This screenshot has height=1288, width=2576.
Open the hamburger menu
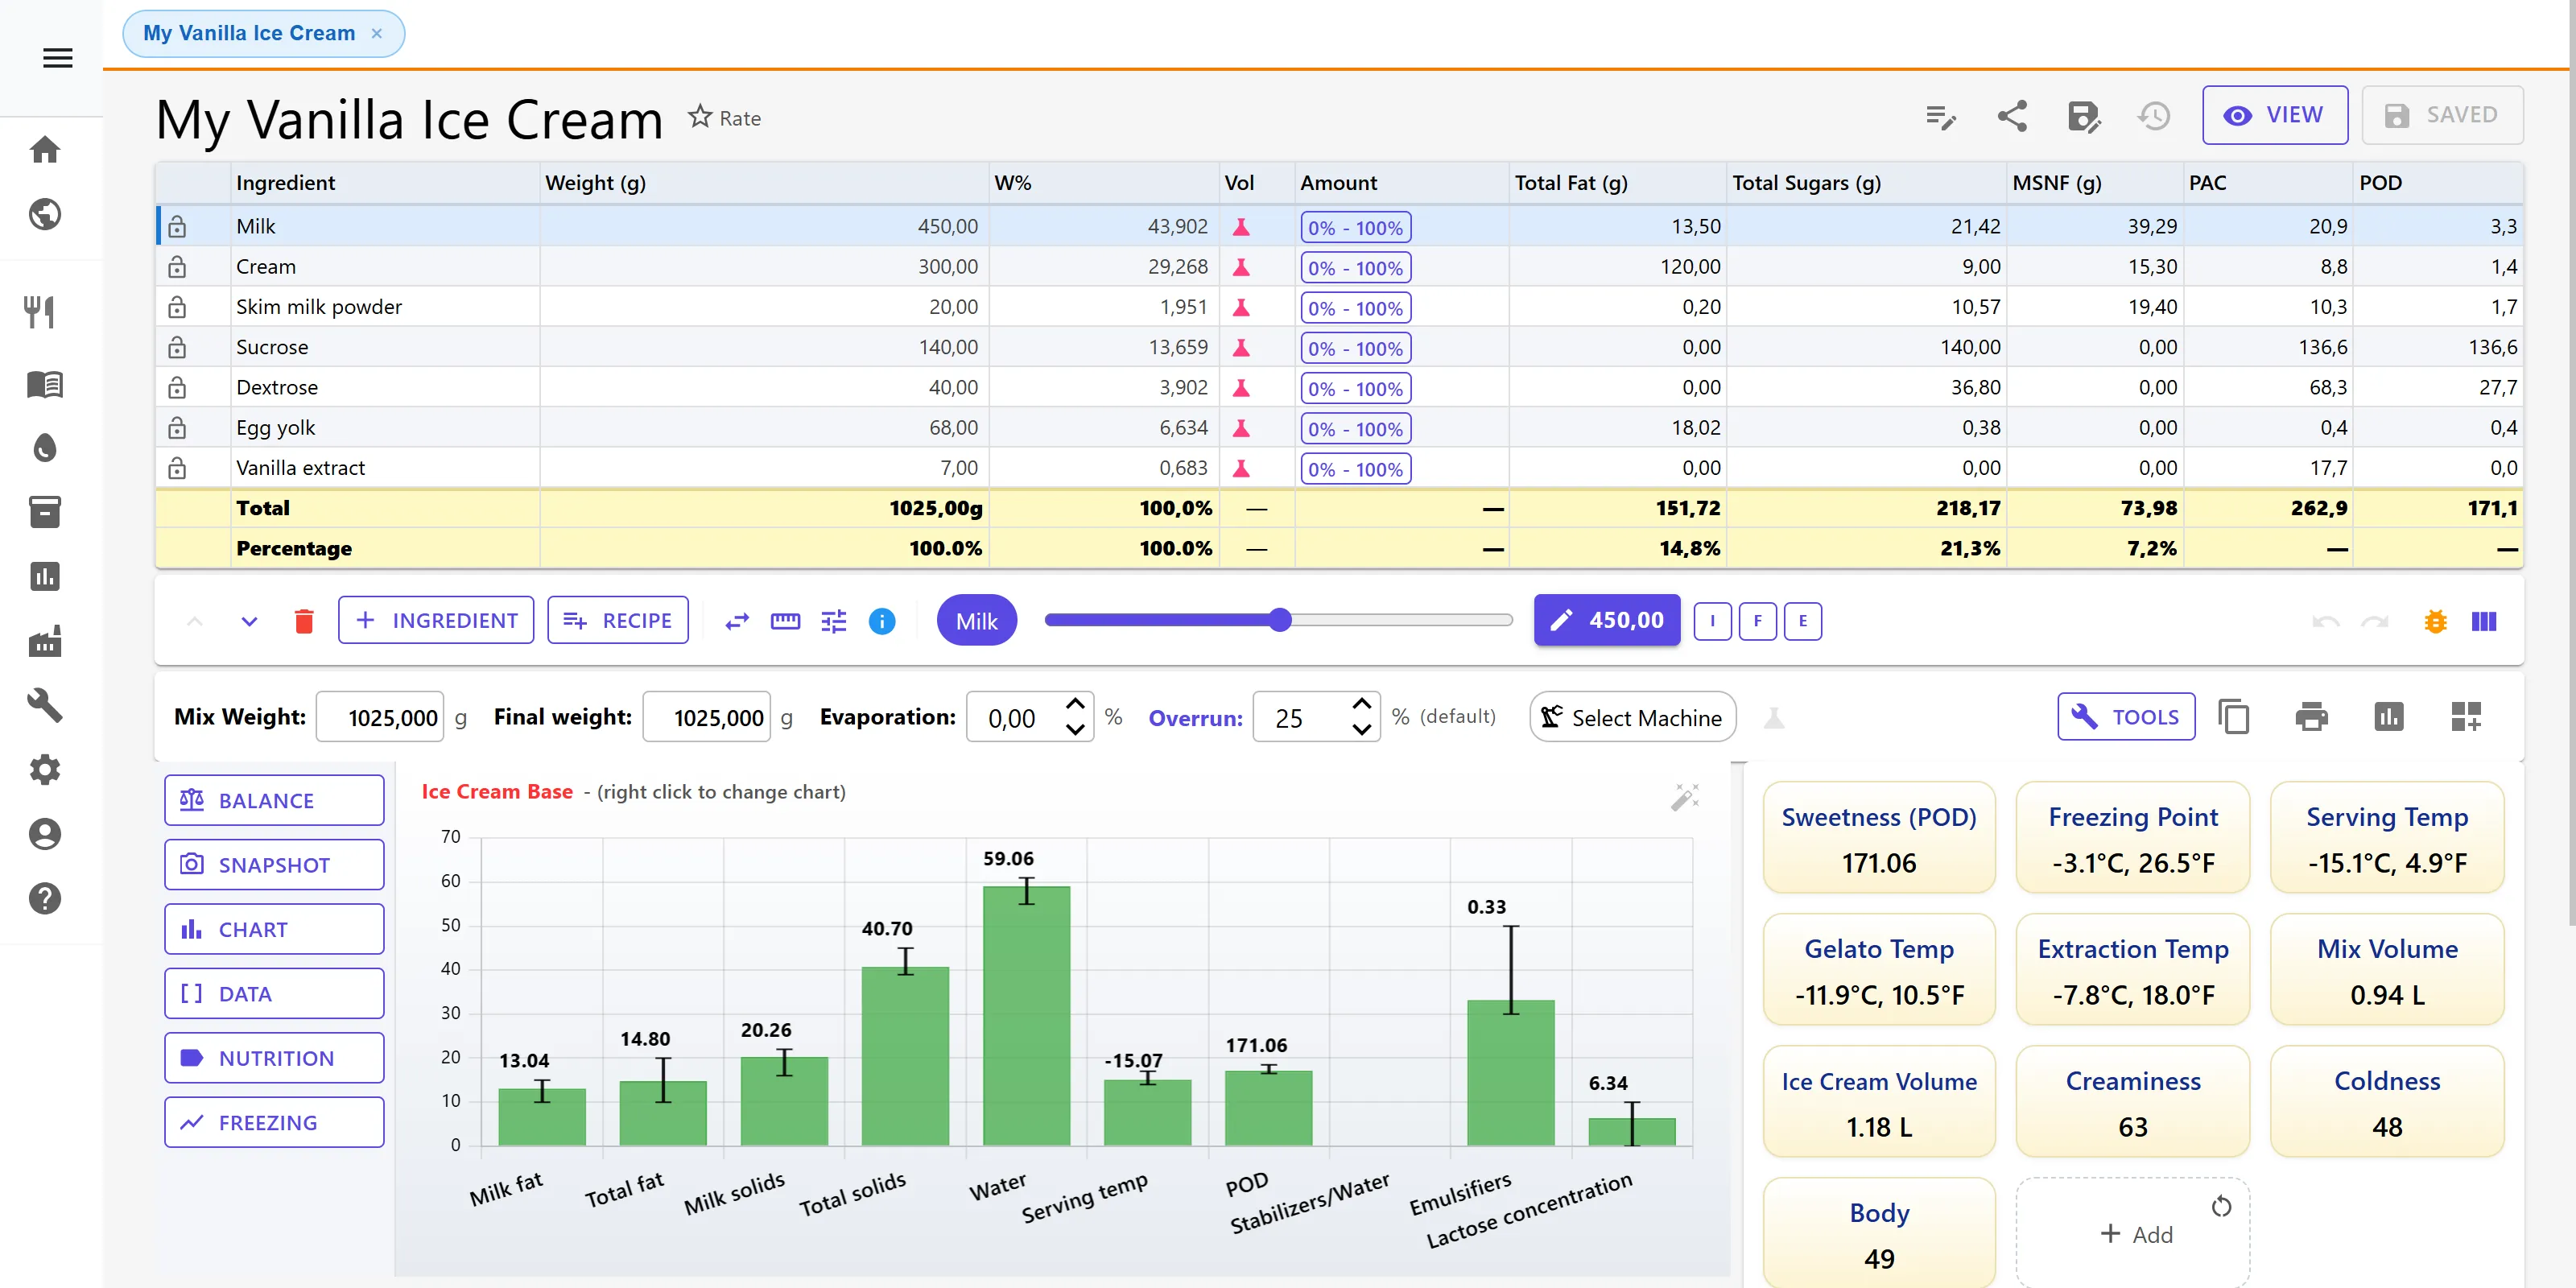click(x=58, y=58)
